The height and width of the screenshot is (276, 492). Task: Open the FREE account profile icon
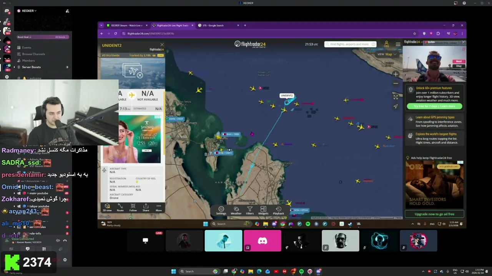pyautogui.click(x=387, y=44)
